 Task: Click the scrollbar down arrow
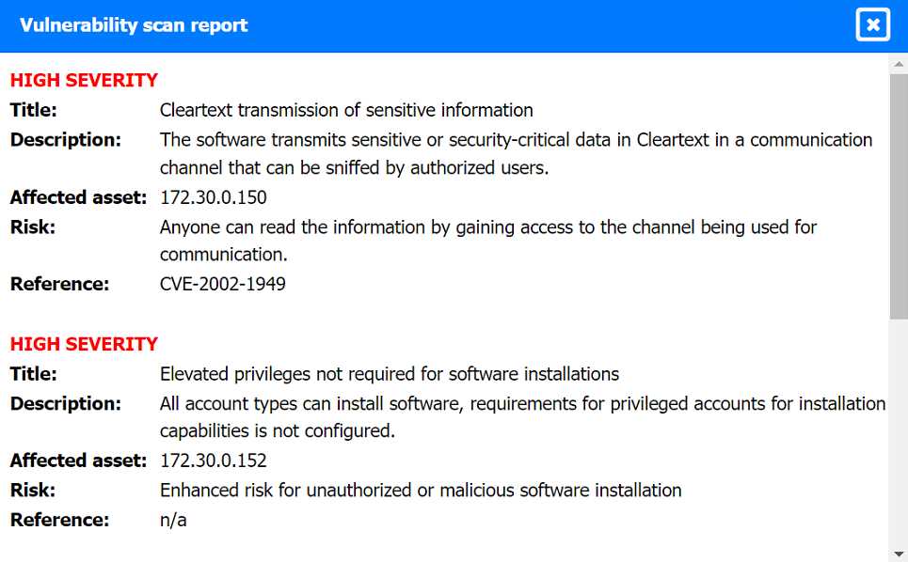click(899, 553)
